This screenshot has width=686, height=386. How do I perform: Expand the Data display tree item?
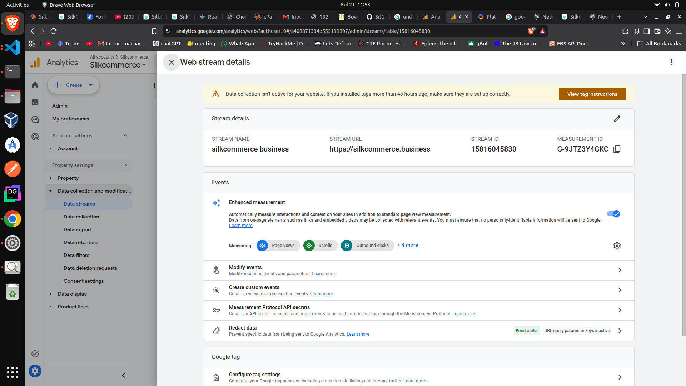point(50,294)
